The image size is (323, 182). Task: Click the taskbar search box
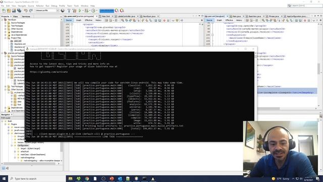pos(37,178)
